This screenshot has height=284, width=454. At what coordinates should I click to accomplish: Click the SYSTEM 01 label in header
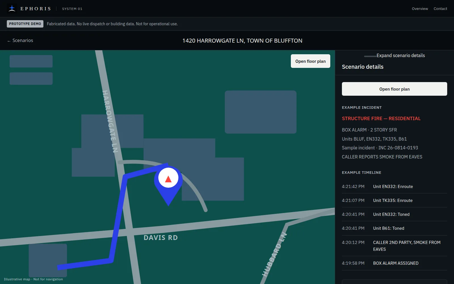tap(72, 9)
